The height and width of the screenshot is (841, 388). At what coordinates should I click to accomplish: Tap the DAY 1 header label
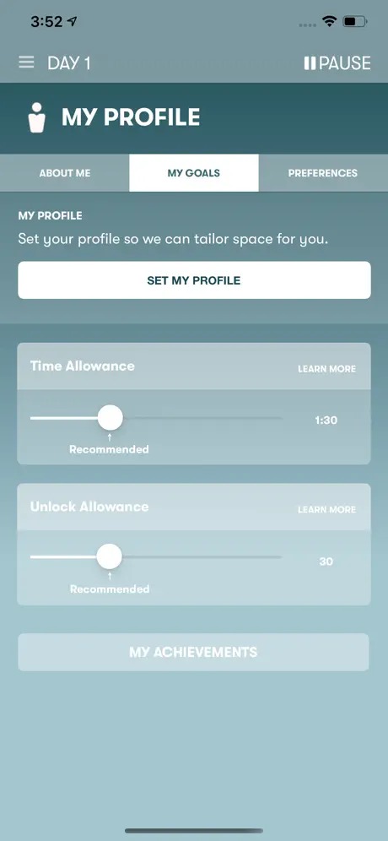click(69, 63)
